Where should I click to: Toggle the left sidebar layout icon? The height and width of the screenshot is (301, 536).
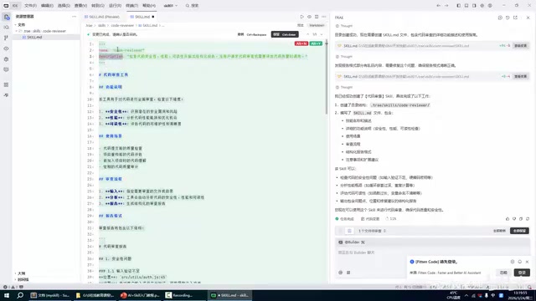[459, 6]
